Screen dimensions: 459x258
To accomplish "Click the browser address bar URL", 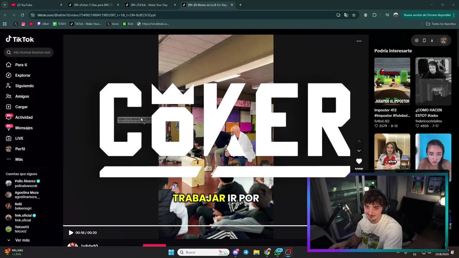I will [x=96, y=15].
